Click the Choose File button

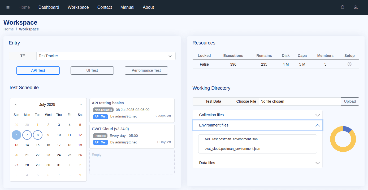[246, 101]
